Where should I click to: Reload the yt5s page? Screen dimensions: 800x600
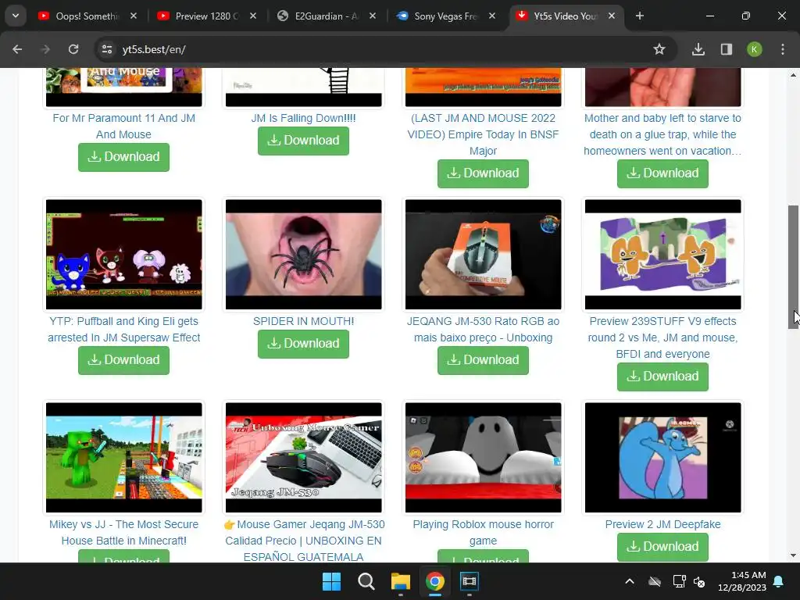click(73, 49)
